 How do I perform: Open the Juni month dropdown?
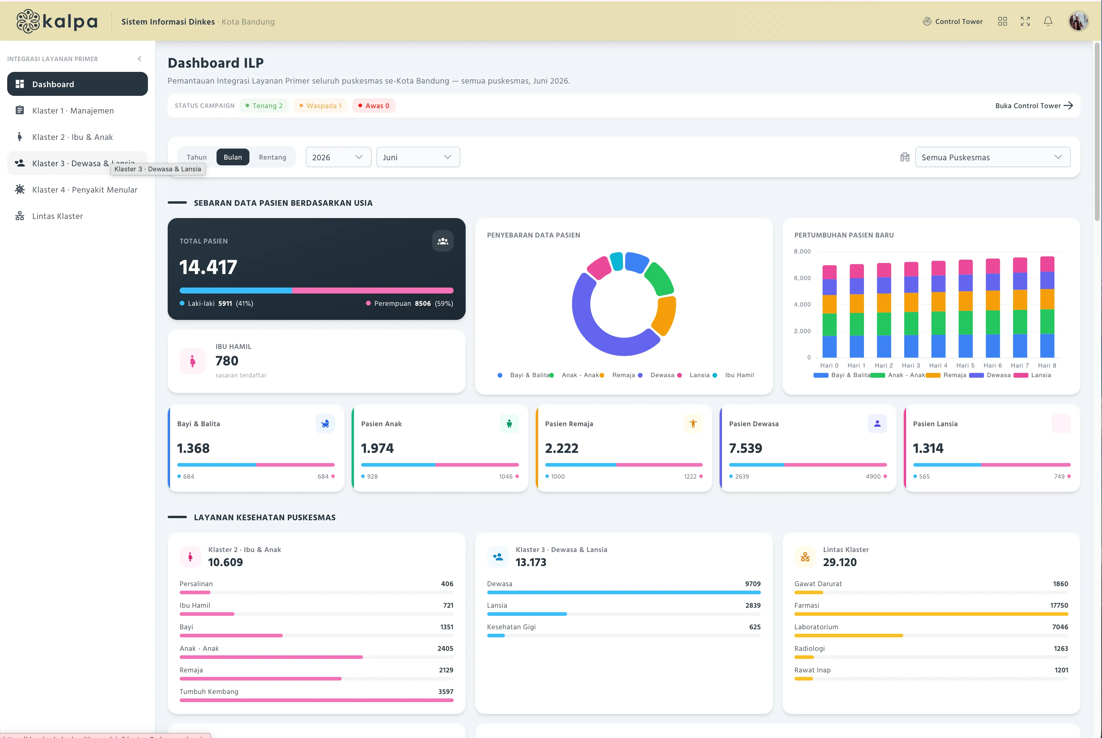tap(418, 157)
